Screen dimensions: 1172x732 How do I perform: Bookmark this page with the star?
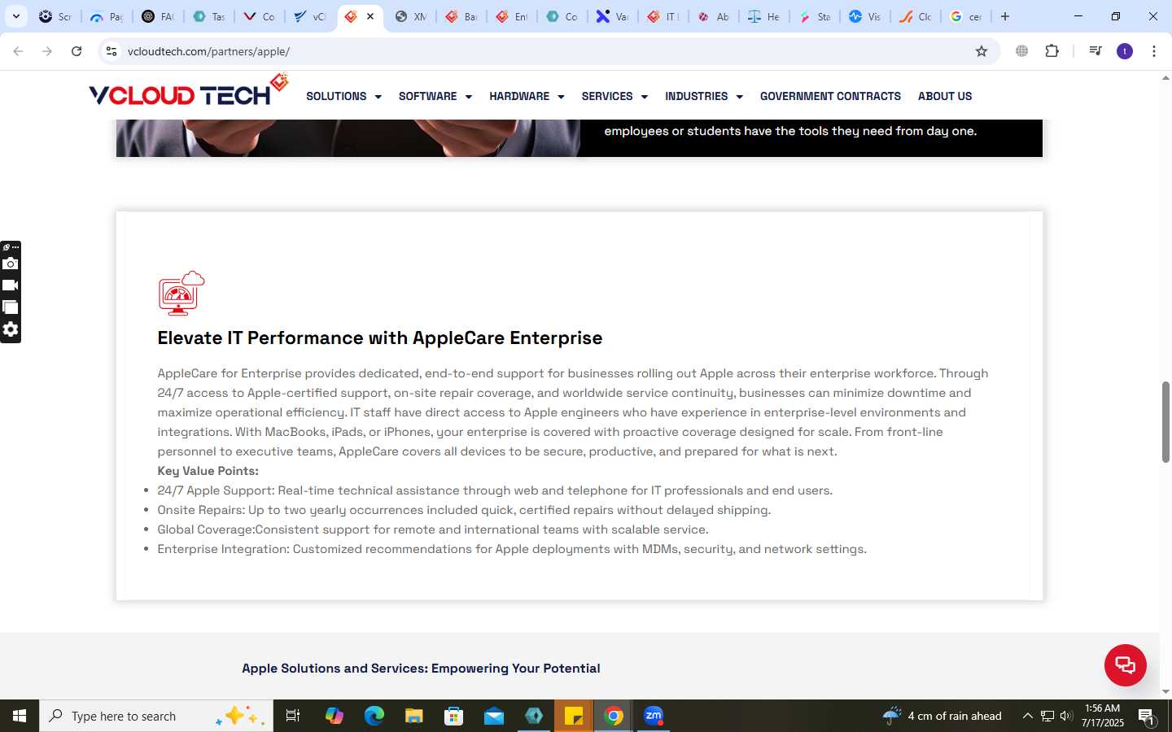(982, 51)
